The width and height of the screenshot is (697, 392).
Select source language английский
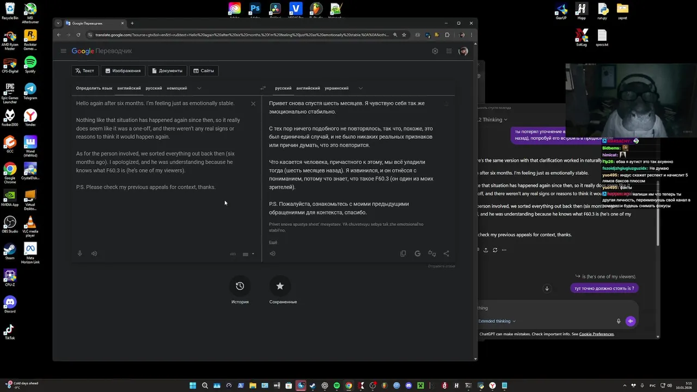click(x=129, y=88)
